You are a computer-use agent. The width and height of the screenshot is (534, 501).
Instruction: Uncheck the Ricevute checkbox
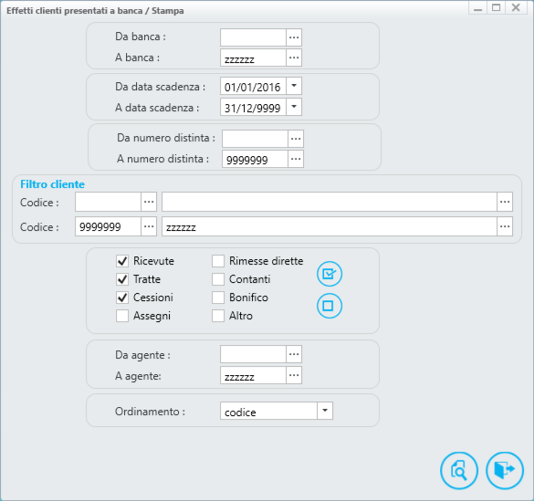pos(122,261)
